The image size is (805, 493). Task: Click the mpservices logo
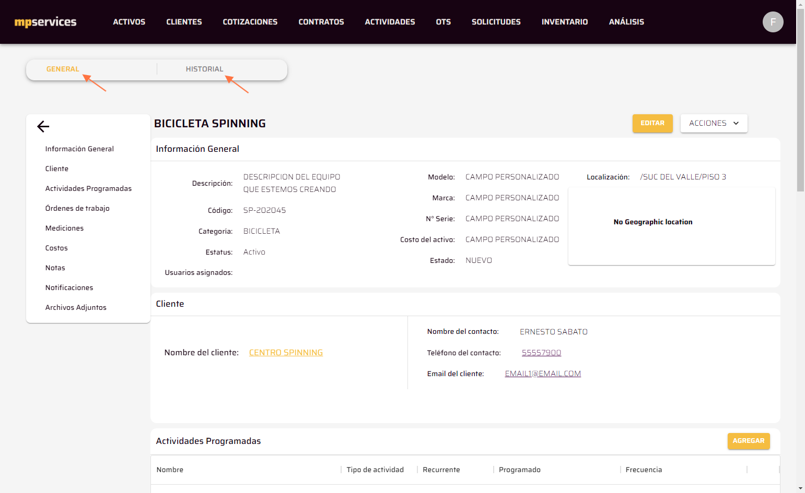(45, 22)
